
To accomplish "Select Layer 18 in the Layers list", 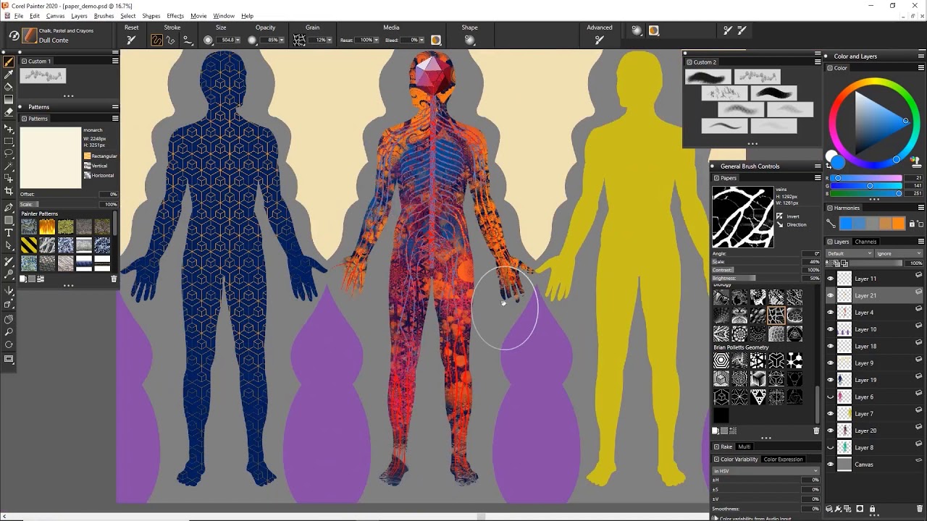I will pyautogui.click(x=874, y=346).
